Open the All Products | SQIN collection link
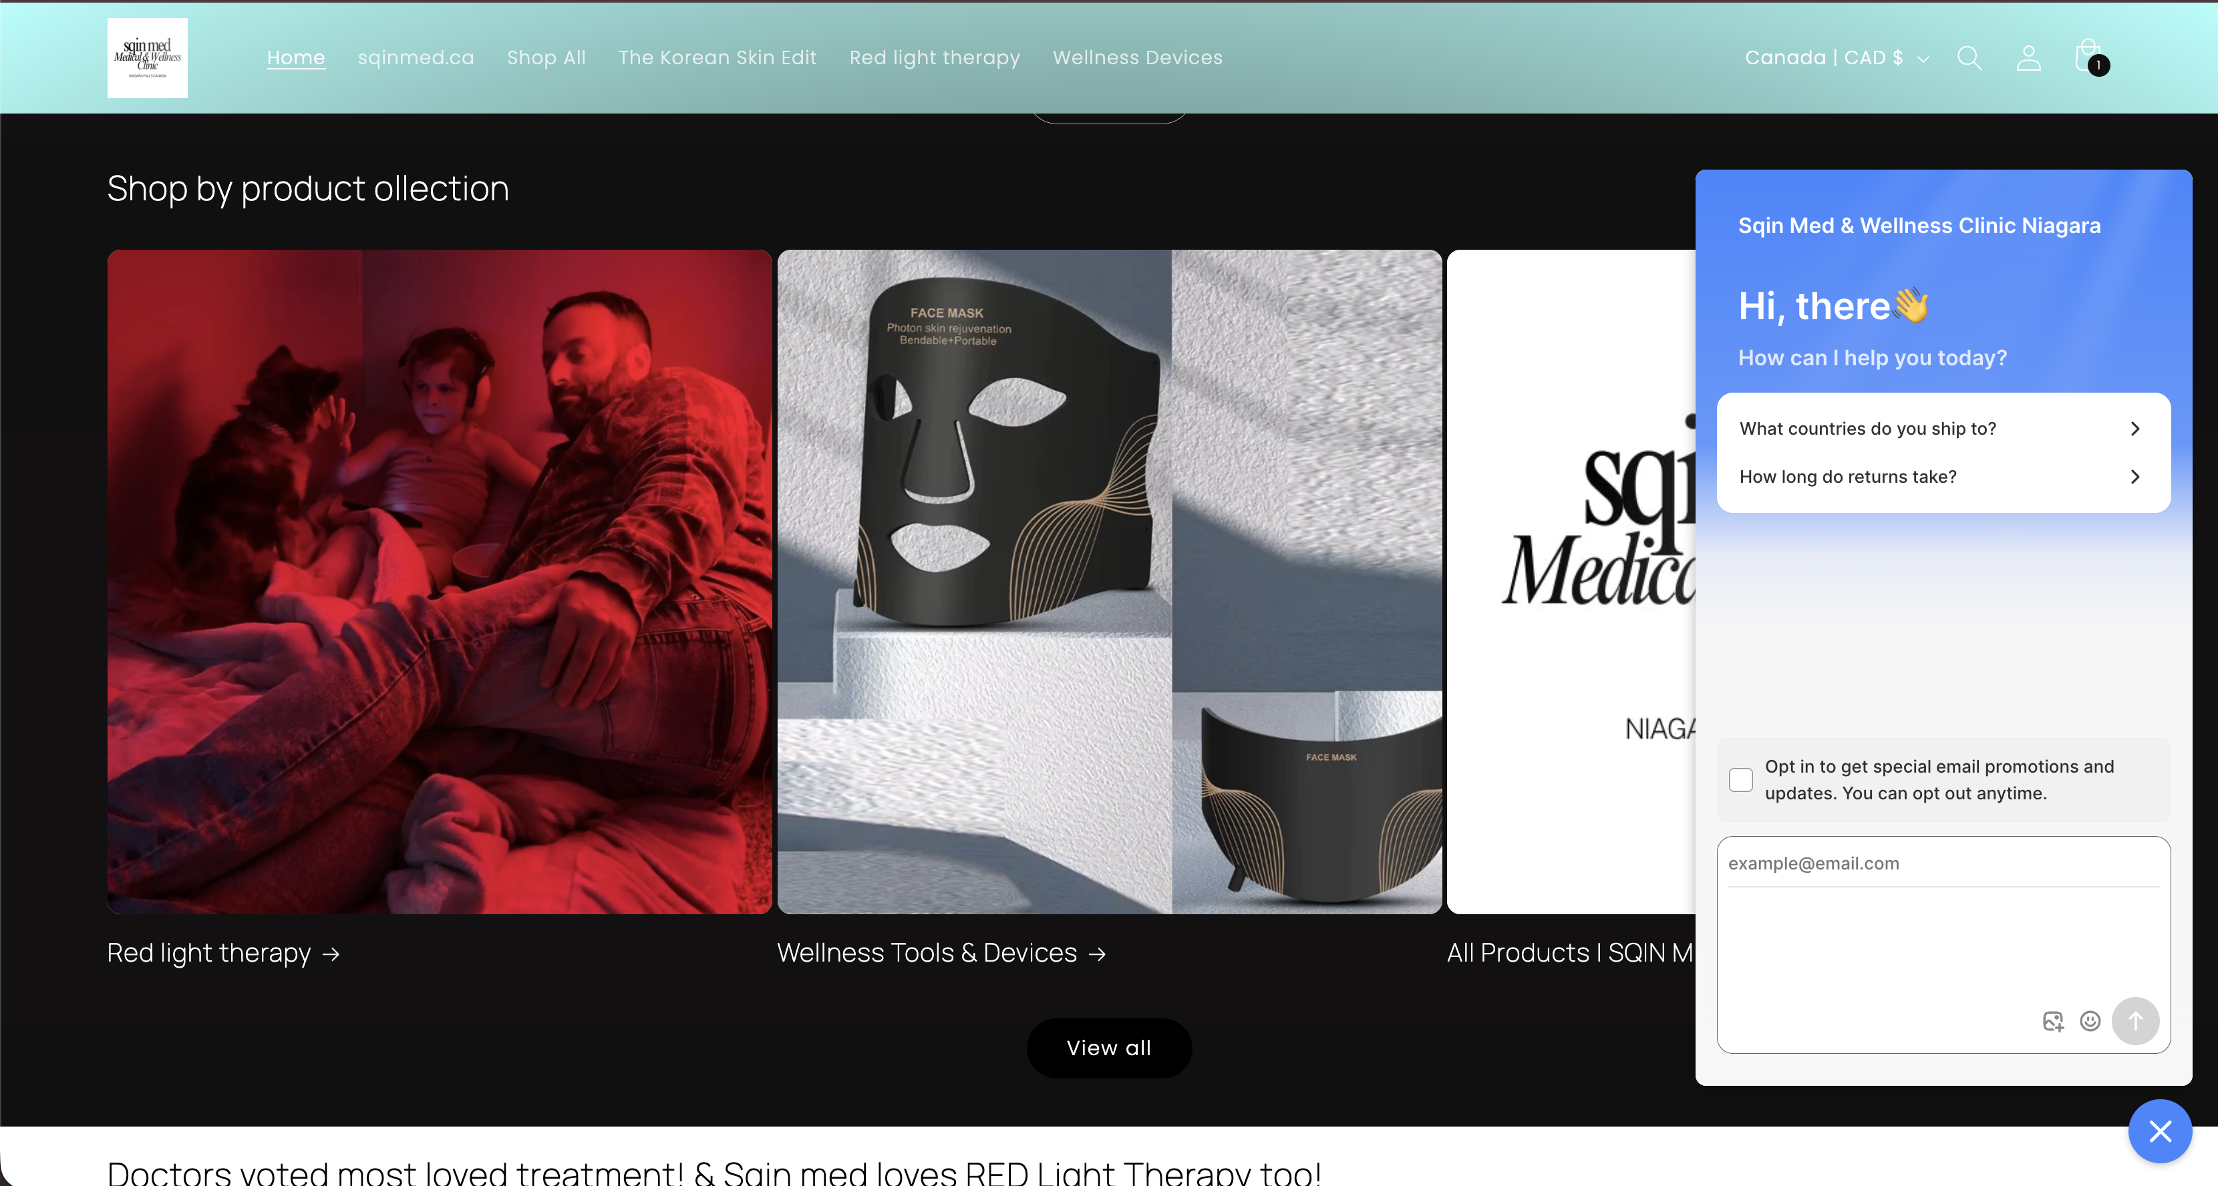2218x1186 pixels. [x=1571, y=954]
